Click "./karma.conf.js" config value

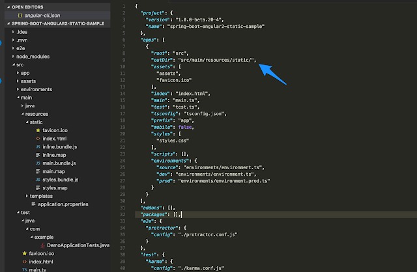201,268
